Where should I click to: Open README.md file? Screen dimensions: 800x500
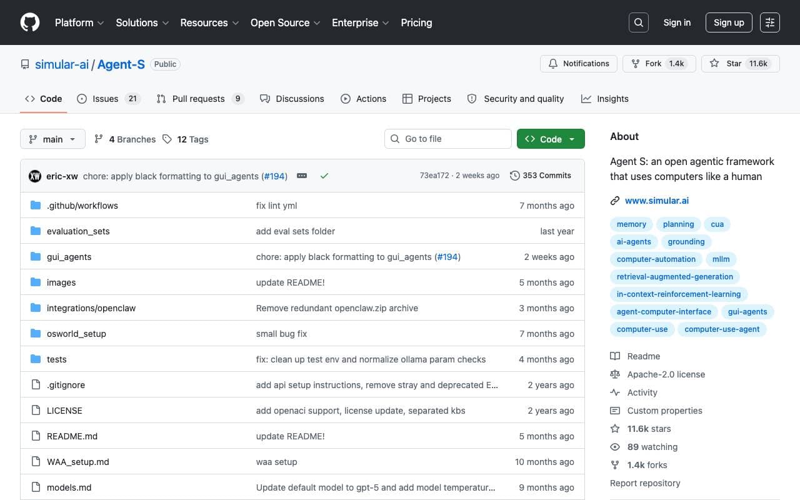click(x=72, y=436)
